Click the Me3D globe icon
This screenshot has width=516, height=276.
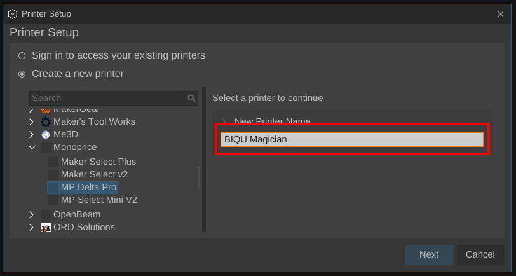(x=46, y=134)
